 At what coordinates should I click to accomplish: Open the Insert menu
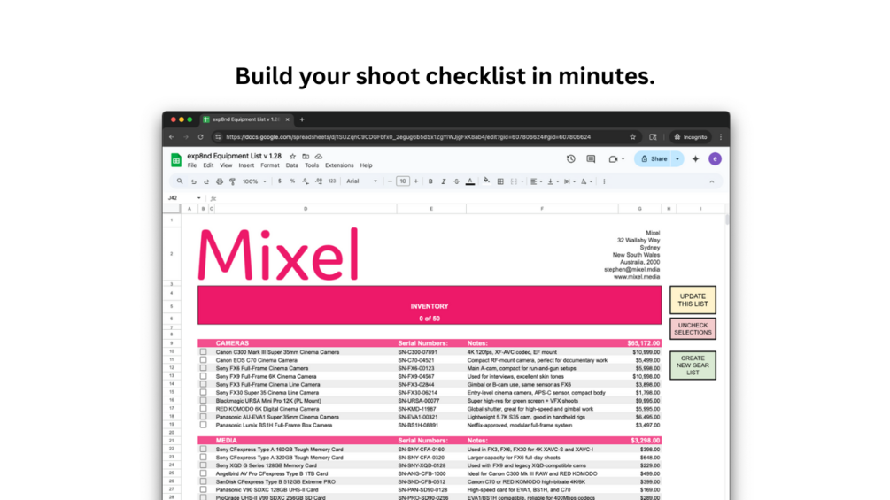pos(246,165)
